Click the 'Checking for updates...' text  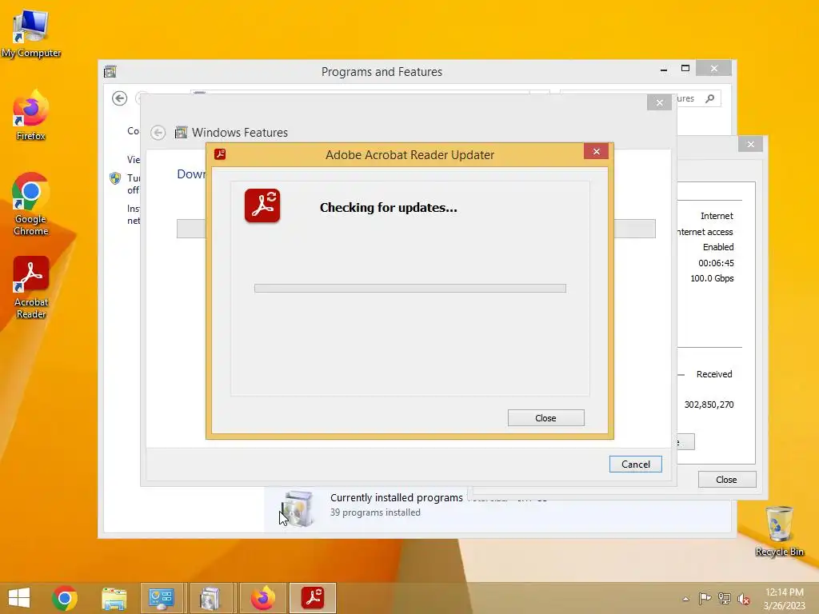[x=389, y=208]
